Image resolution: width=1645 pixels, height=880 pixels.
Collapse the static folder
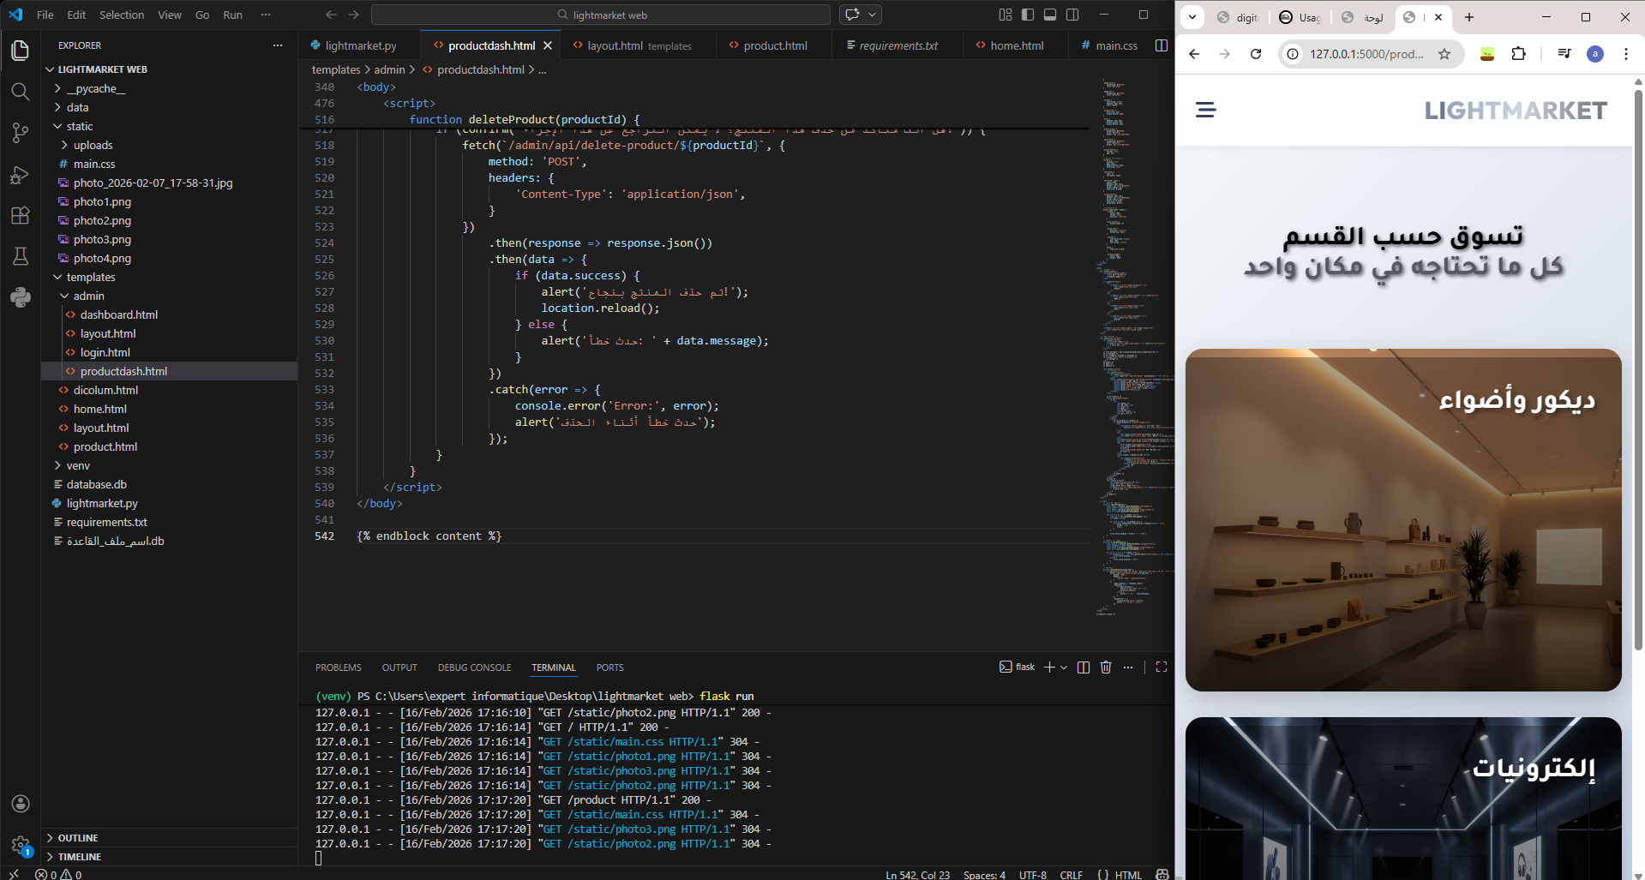pyautogui.click(x=79, y=127)
